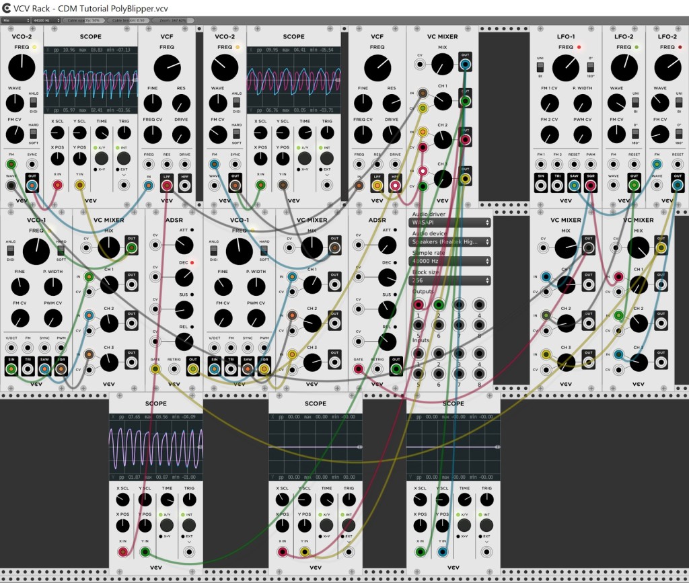Click the SIN output jack on LFO-1
Viewport: 689px width, 583px height.
540,184
